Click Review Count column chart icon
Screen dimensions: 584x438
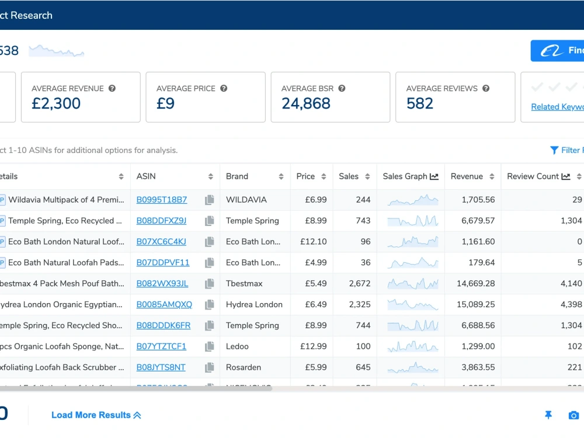tap(566, 176)
